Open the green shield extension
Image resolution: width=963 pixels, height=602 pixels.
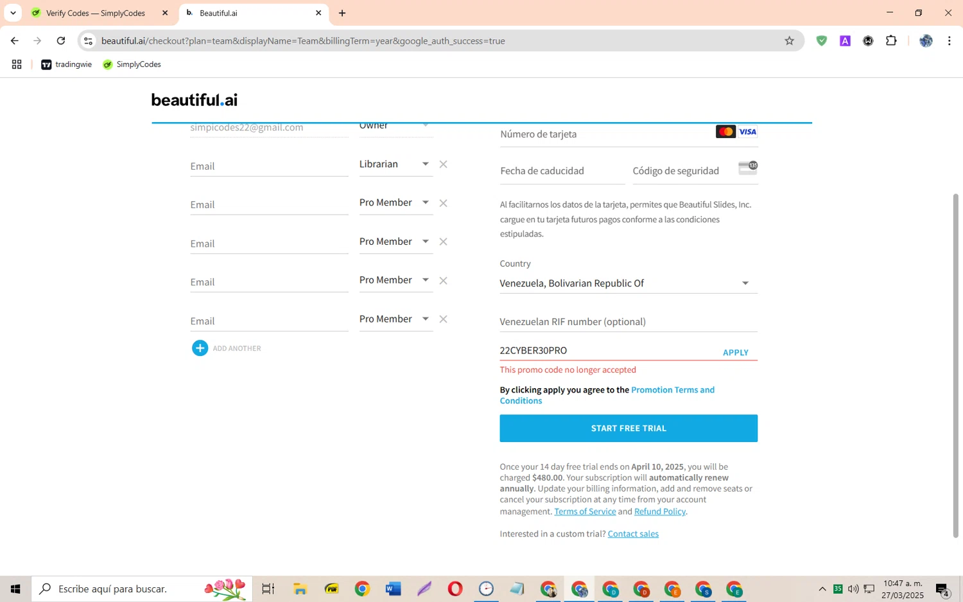coord(821,40)
